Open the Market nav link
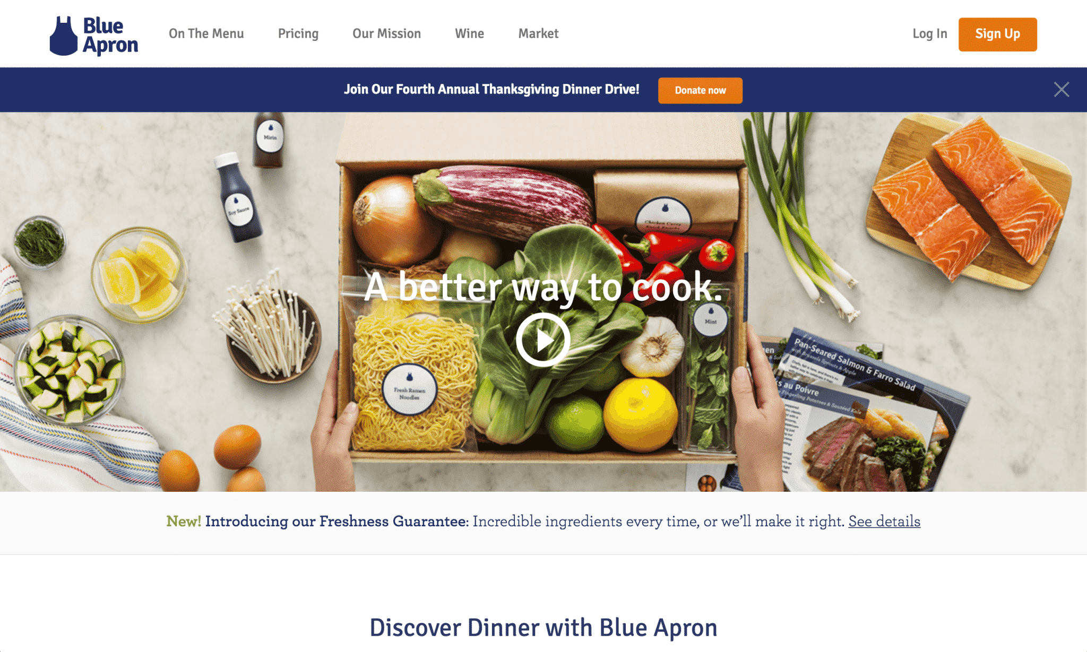1087x652 pixels. tap(538, 33)
